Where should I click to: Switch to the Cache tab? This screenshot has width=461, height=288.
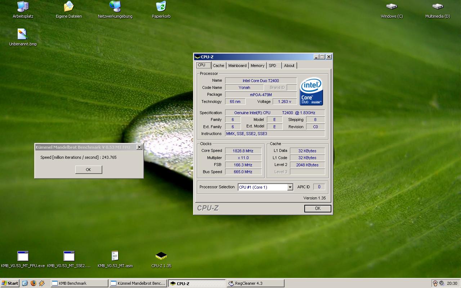(218, 66)
